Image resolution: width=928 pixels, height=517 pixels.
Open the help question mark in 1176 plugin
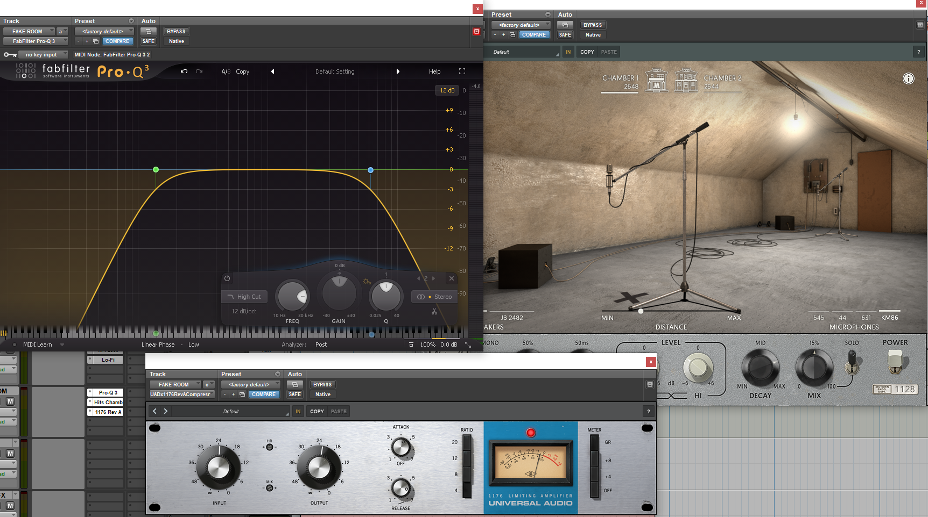649,412
